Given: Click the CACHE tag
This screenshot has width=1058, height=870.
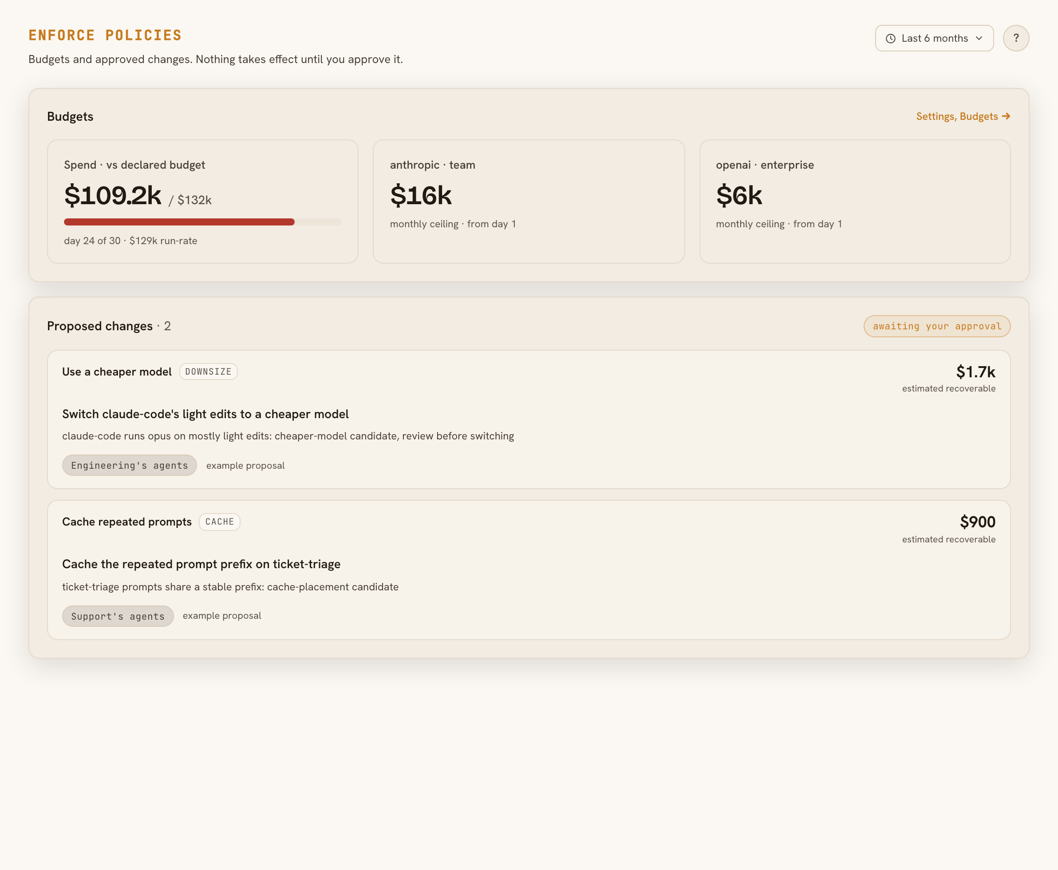Looking at the screenshot, I should [219, 522].
